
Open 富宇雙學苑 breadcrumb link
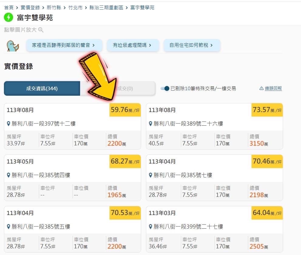(142, 8)
